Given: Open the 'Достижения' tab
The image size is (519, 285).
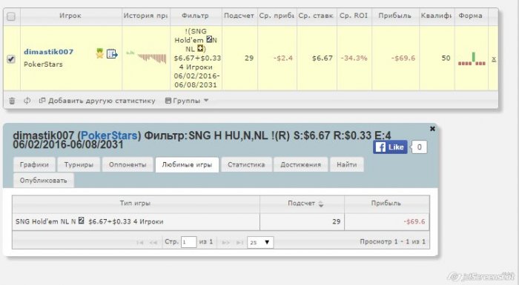Looking at the screenshot, I should [300, 164].
